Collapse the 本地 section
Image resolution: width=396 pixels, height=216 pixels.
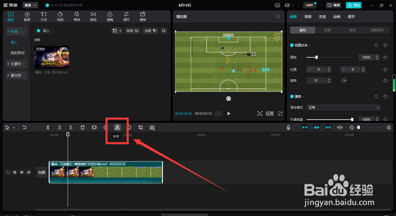(x=17, y=31)
